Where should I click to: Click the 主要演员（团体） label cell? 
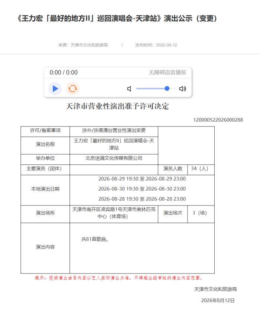tap(45, 170)
